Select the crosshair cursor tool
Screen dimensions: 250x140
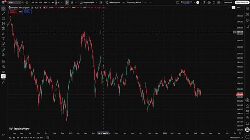pyautogui.click(x=4, y=9)
